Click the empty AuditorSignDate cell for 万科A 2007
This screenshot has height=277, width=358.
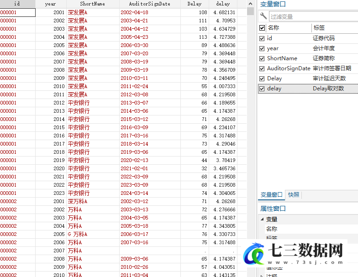150,251
